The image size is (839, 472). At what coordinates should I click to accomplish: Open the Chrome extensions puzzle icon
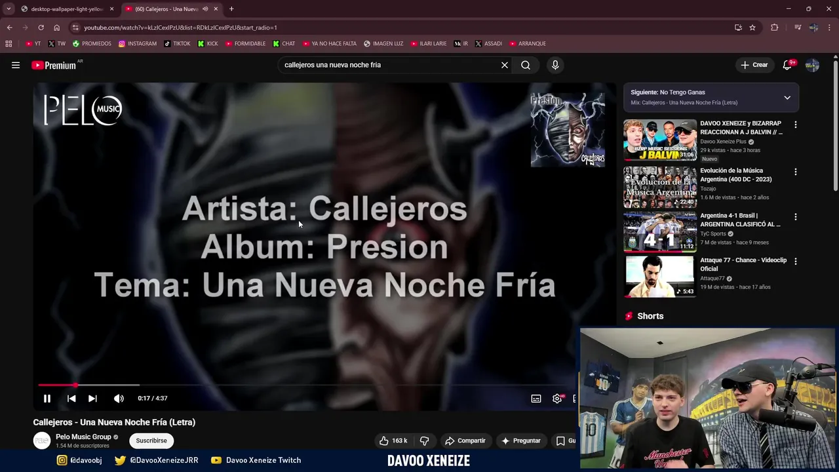click(x=775, y=28)
